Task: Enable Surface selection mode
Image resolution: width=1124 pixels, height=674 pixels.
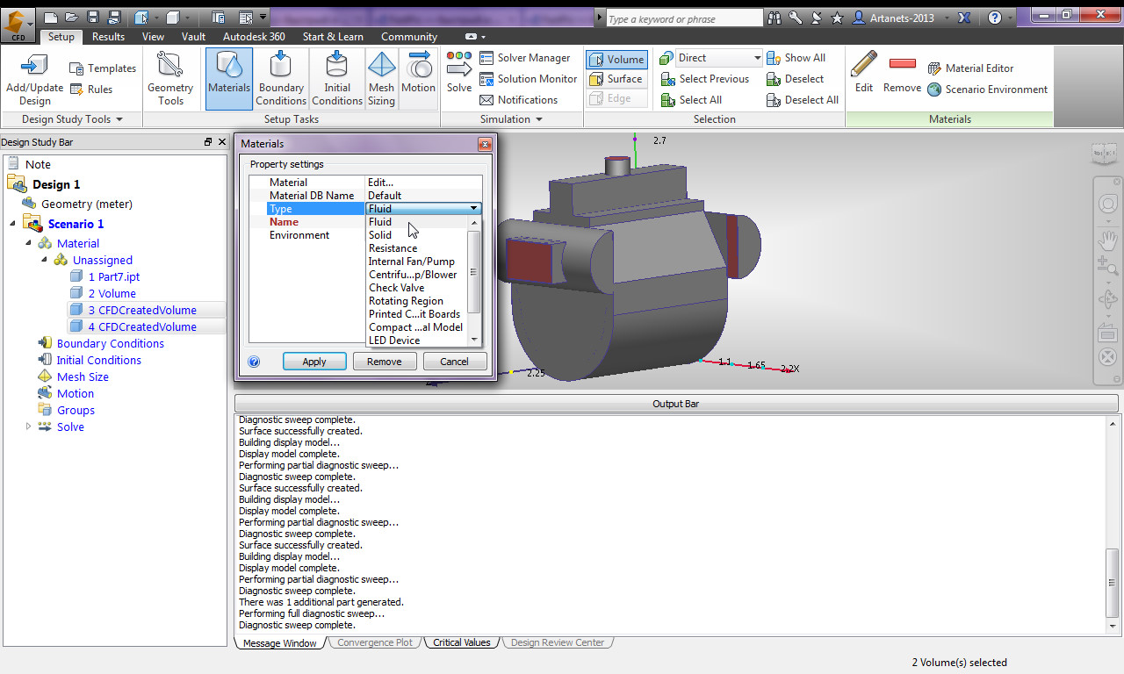Action: point(616,79)
